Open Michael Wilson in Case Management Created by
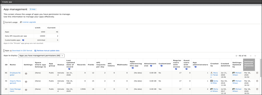 pyautogui.click(x=214, y=90)
